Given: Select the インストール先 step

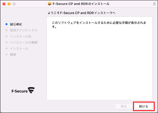Looking at the screenshot, I should (21, 36).
